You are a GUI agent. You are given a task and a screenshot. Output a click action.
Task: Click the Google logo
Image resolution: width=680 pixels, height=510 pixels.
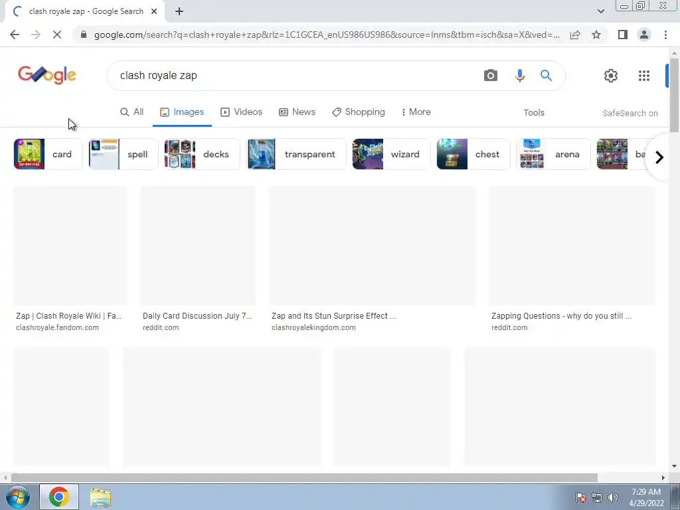(47, 76)
